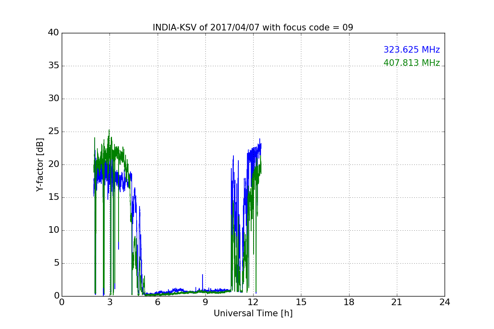Select the 323.625 MHz legend label
Viewport: 494px width, 329px height.
click(x=412, y=50)
